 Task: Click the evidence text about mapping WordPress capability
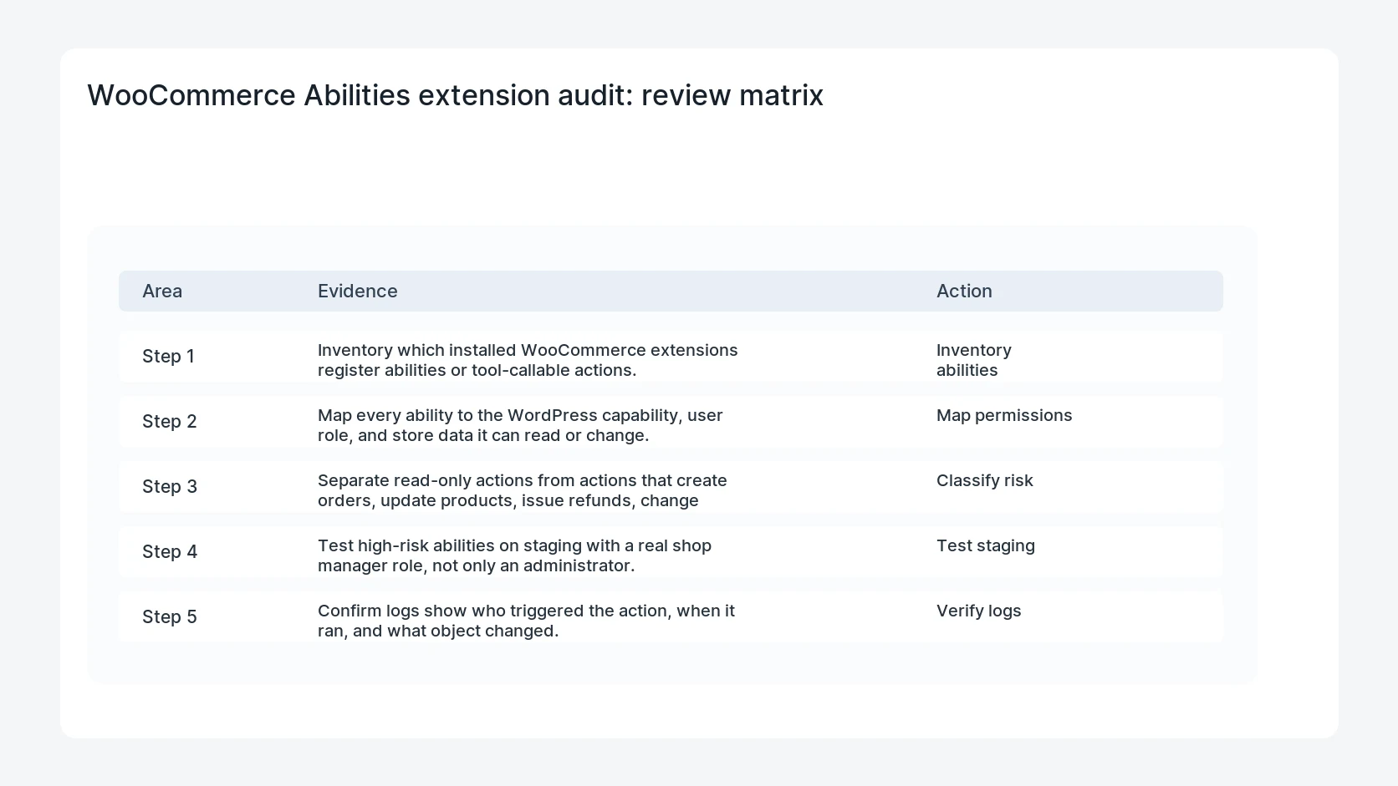pyautogui.click(x=520, y=425)
